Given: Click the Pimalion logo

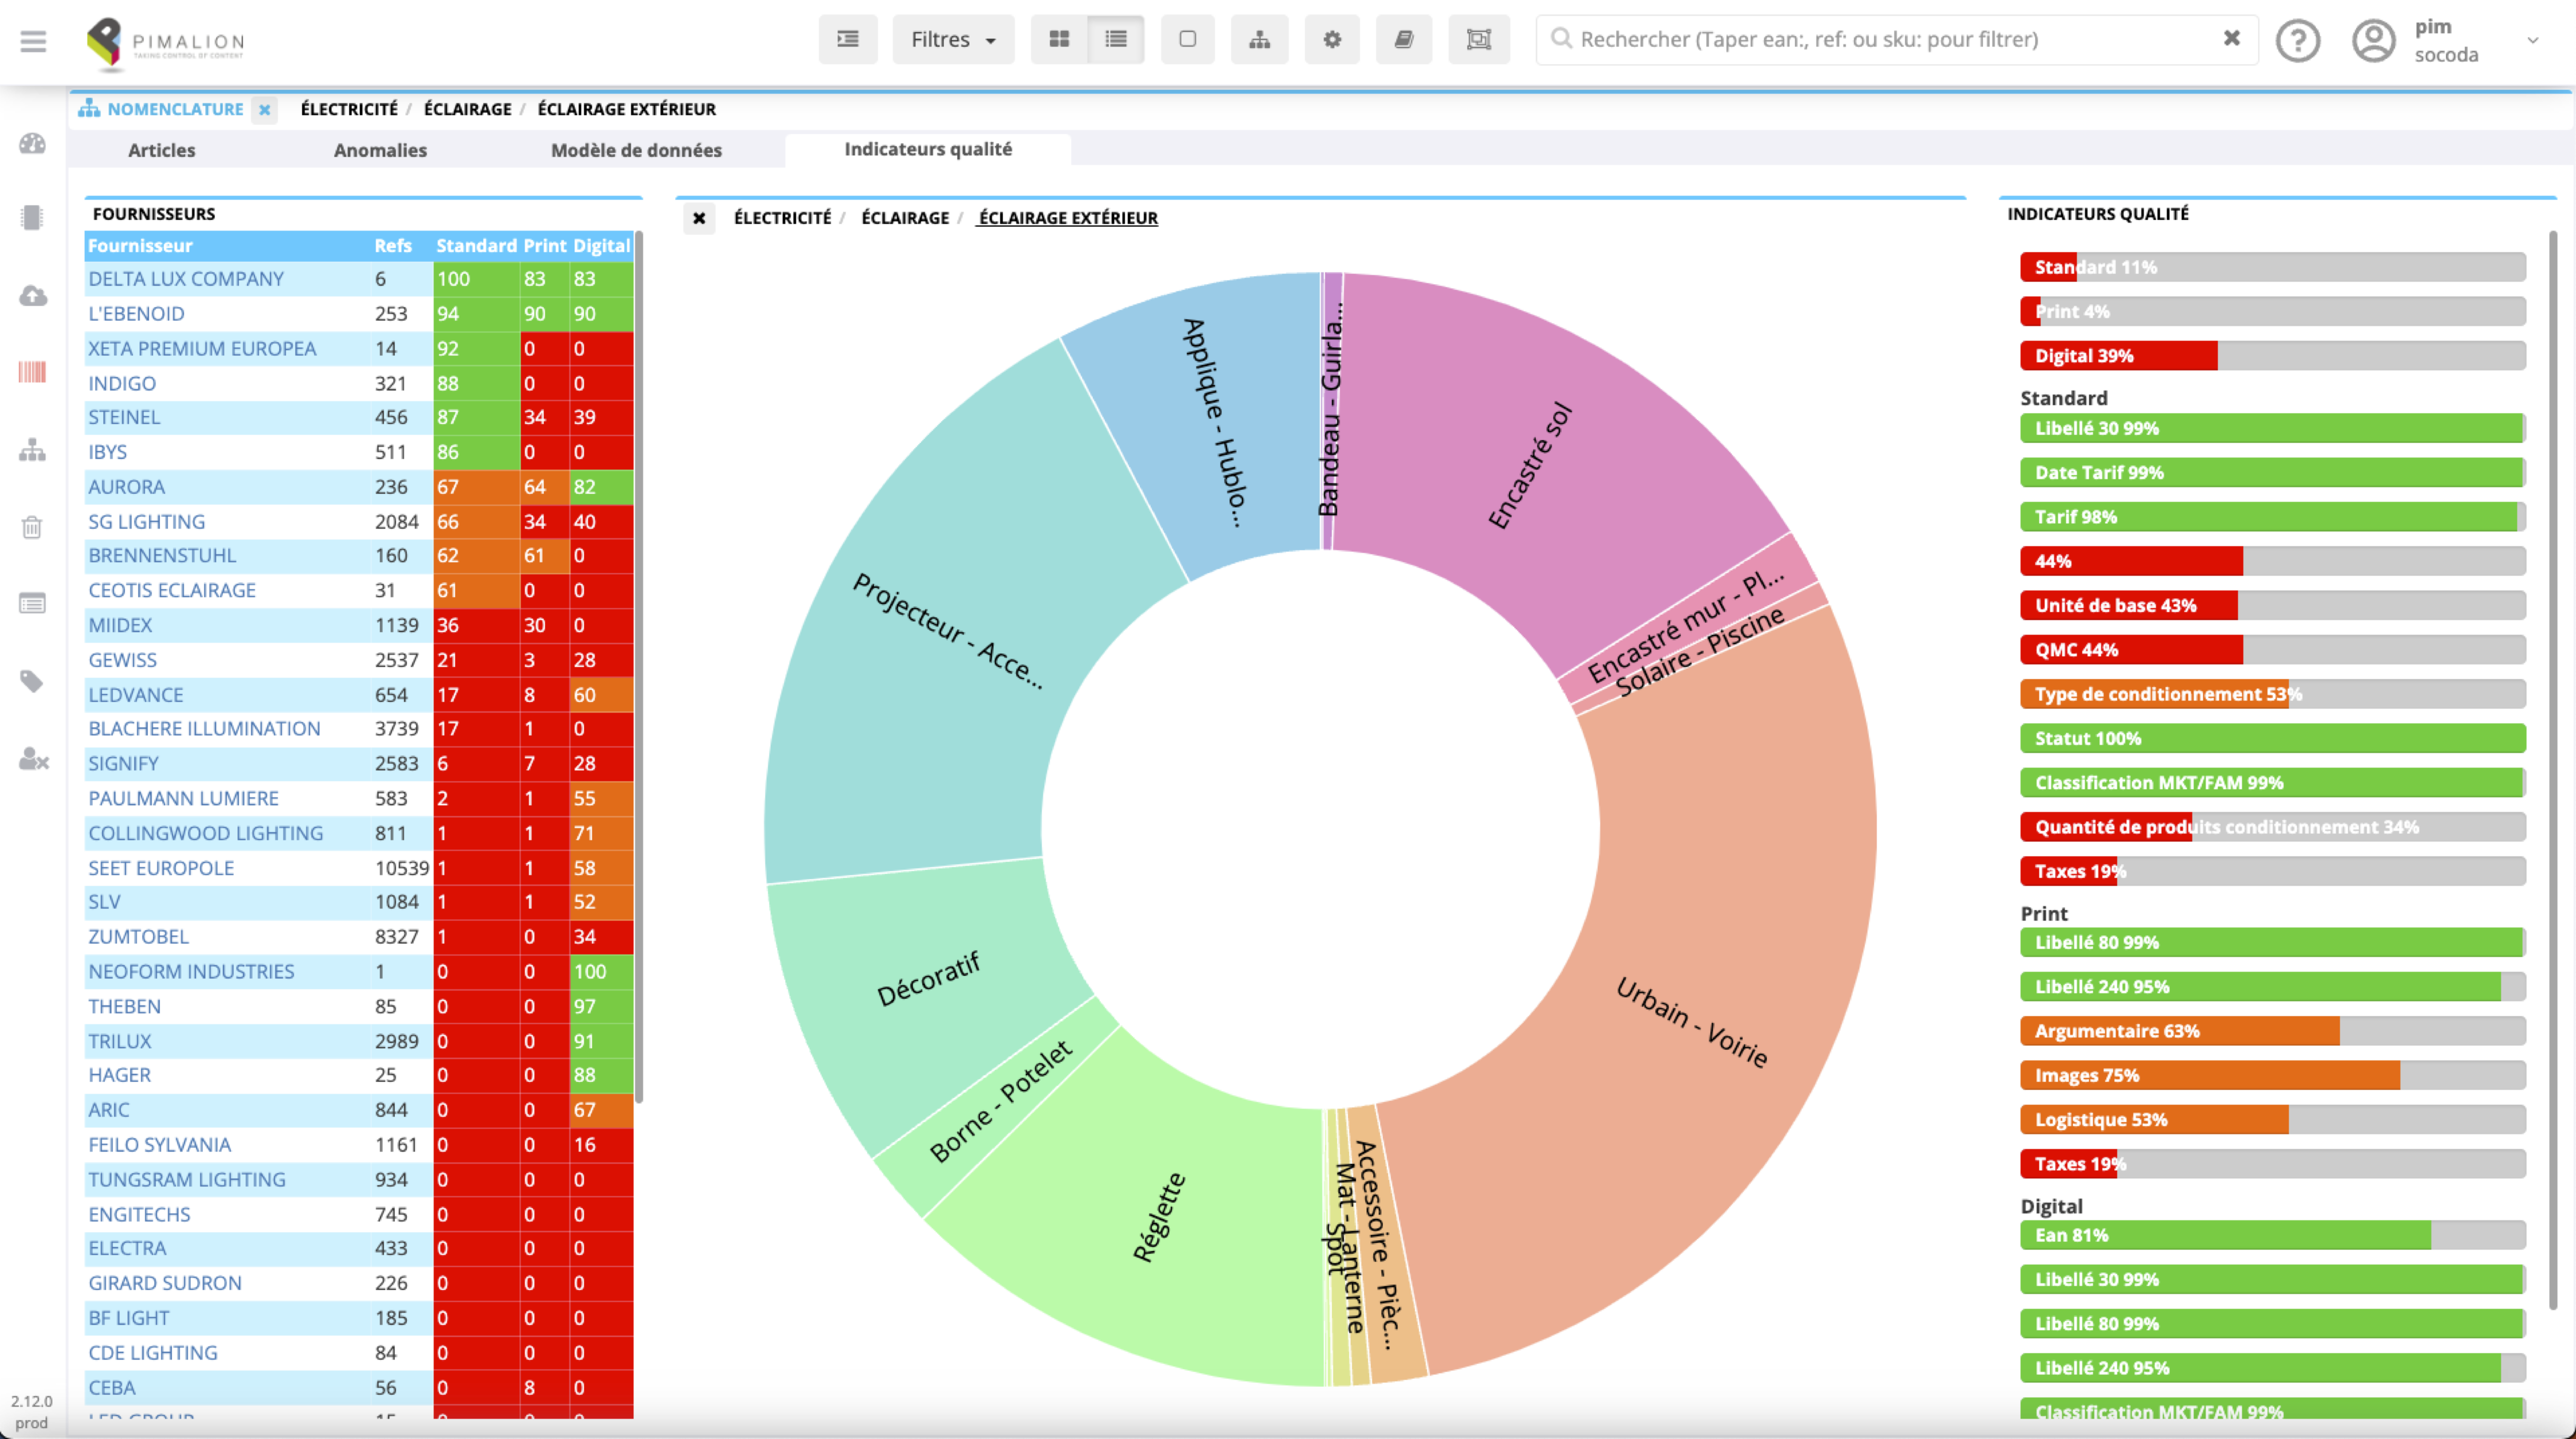Looking at the screenshot, I should 165,43.
